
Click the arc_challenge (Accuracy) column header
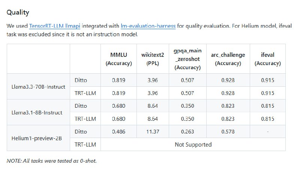point(228,59)
